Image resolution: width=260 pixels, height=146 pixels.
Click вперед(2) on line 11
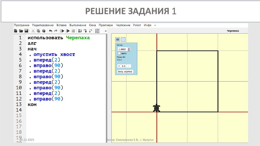47,93
